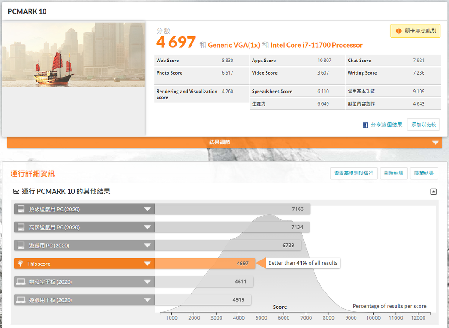Click the 刪除結果 button
The height and width of the screenshot is (328, 449).
click(x=394, y=173)
